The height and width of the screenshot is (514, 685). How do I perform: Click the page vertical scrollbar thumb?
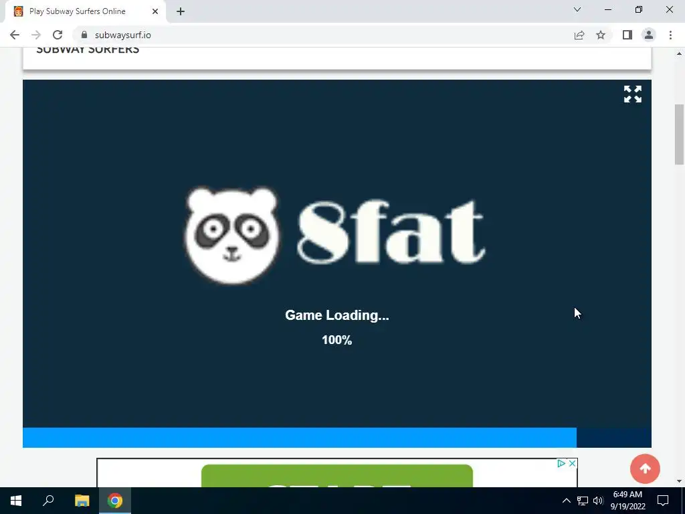click(680, 134)
